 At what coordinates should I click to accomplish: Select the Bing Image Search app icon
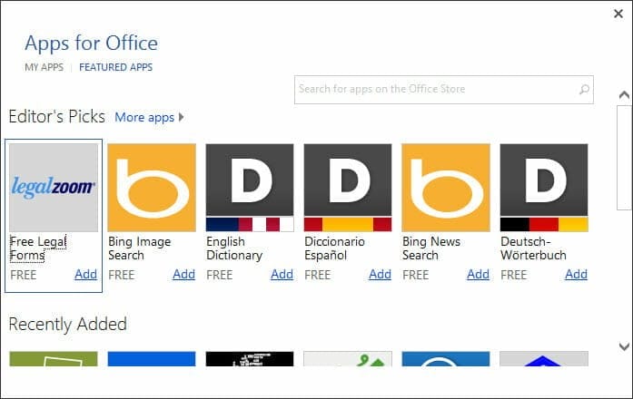click(152, 187)
